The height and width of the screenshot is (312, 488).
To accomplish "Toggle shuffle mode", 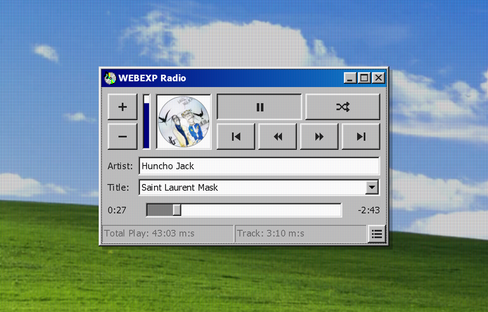I will tap(343, 107).
